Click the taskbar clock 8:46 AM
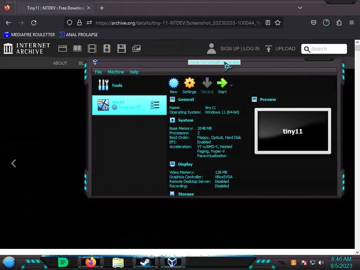 341,259
